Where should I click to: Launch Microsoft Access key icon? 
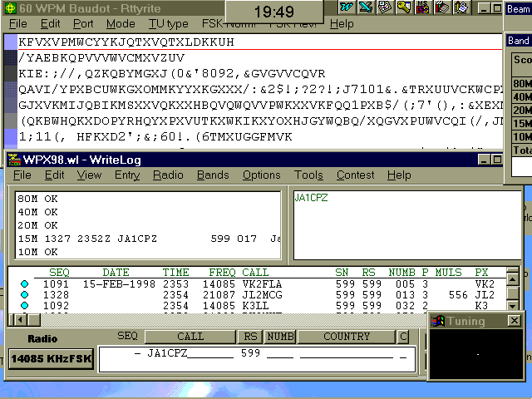pyautogui.click(x=404, y=7)
